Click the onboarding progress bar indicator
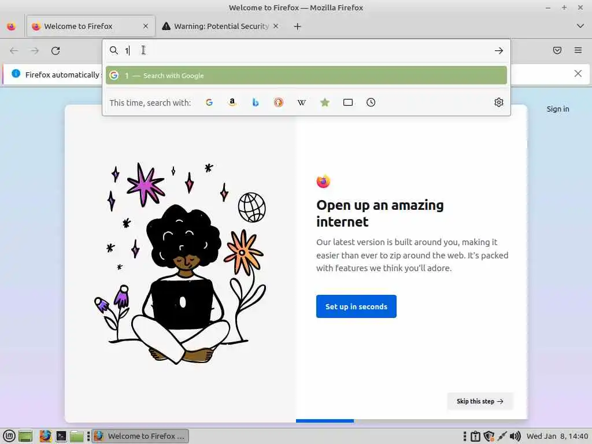The height and width of the screenshot is (444, 592). [x=325, y=421]
